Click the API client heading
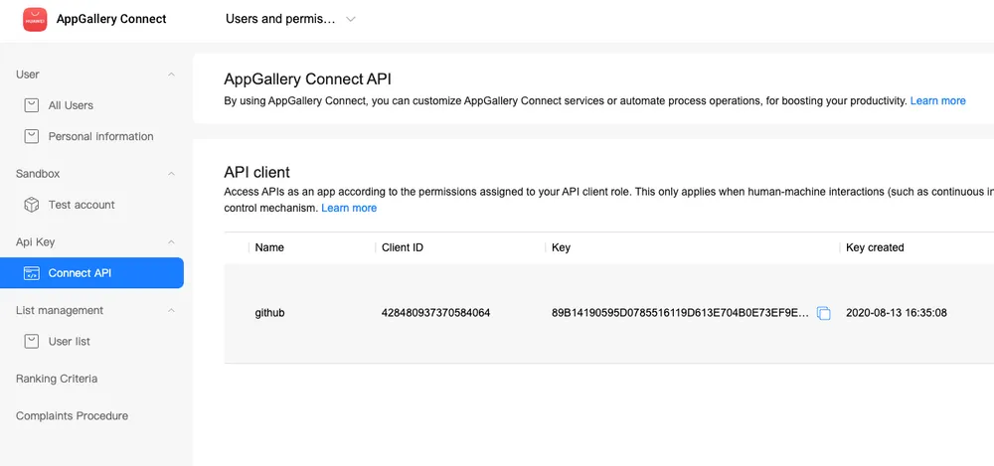 pos(256,172)
